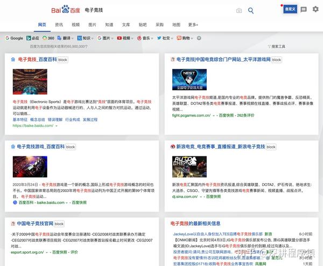Screen dimensions: 323x266
Task: Select the 采购 tab
Action: (x=159, y=25)
